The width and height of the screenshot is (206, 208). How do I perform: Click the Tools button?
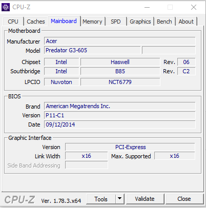click(101, 199)
